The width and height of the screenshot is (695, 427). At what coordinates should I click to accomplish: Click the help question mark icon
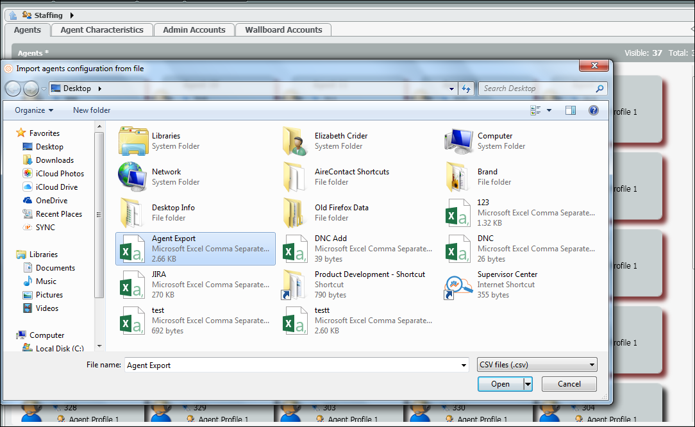[x=593, y=110]
